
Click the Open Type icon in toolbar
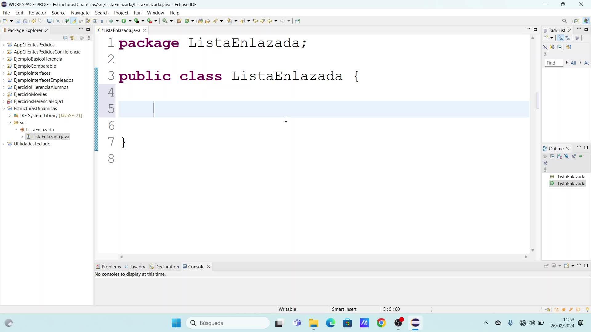pyautogui.click(x=200, y=21)
